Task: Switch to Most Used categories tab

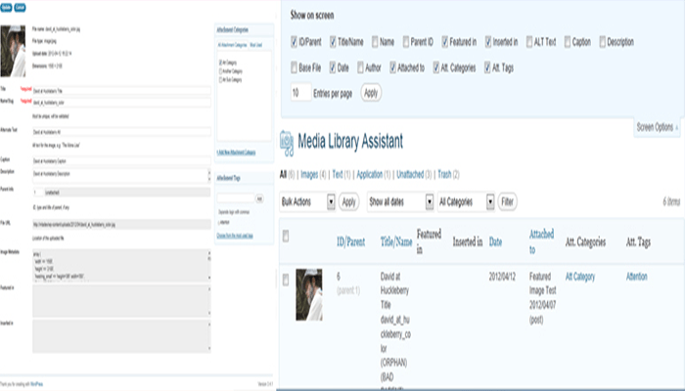Action: click(256, 45)
